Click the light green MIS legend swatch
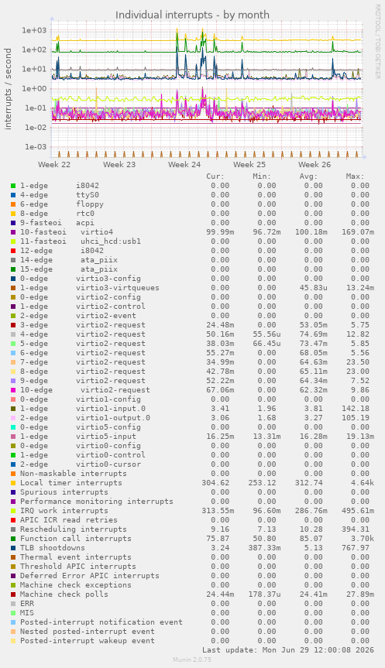Image resolution: width=385 pixels, height=668 pixels. click(x=13, y=613)
